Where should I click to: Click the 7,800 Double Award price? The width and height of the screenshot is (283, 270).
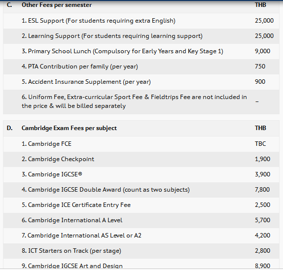pyautogui.click(x=262, y=190)
